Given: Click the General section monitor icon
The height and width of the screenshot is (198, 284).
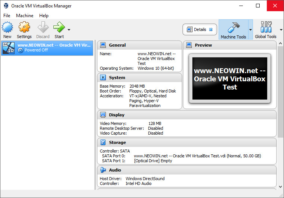Looking at the screenshot, I should pyautogui.click(x=103, y=45).
